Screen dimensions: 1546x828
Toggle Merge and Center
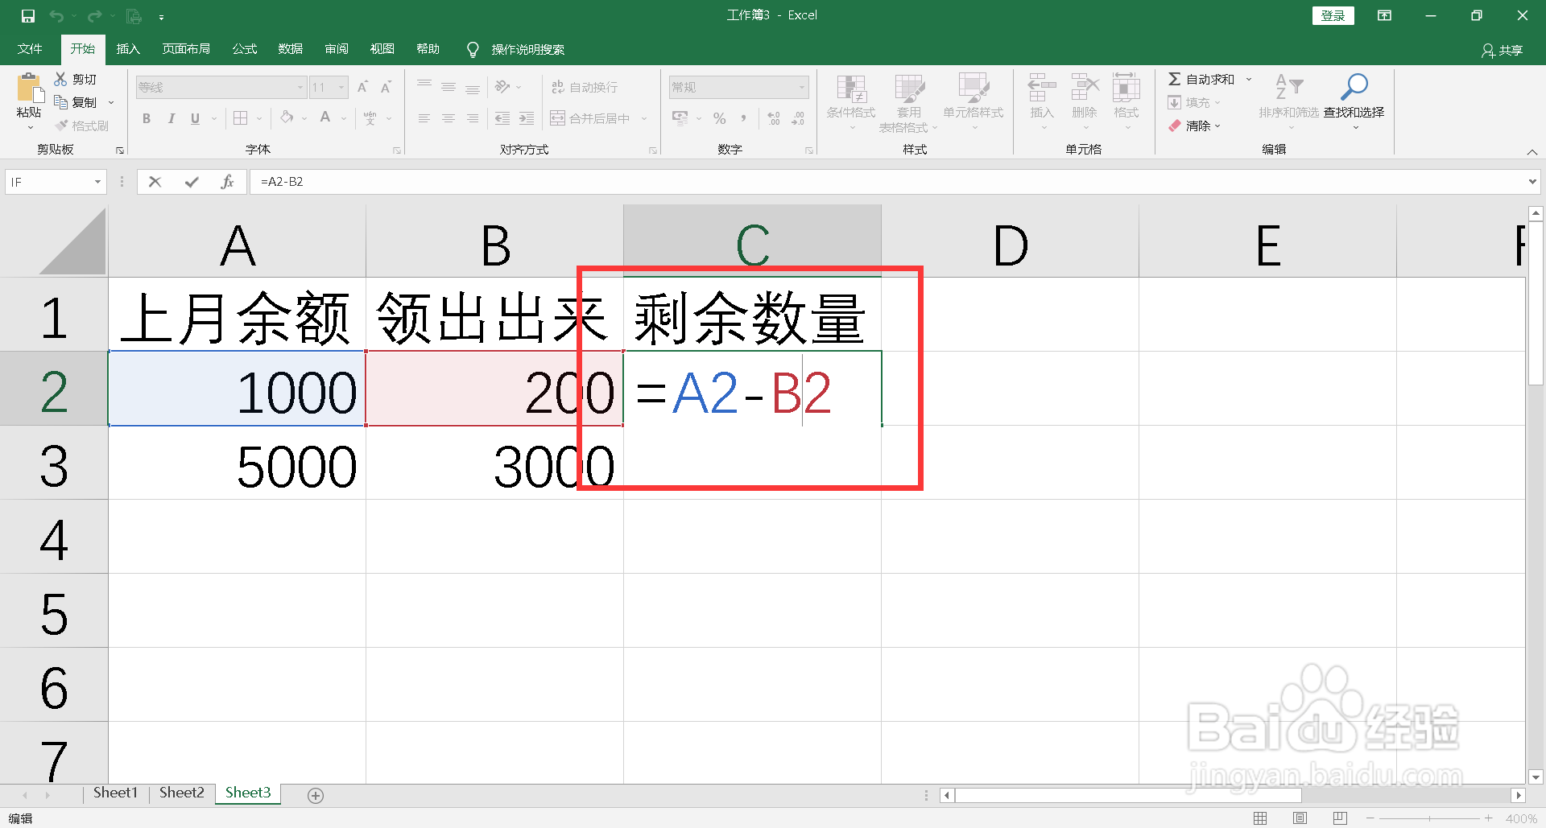click(x=590, y=119)
